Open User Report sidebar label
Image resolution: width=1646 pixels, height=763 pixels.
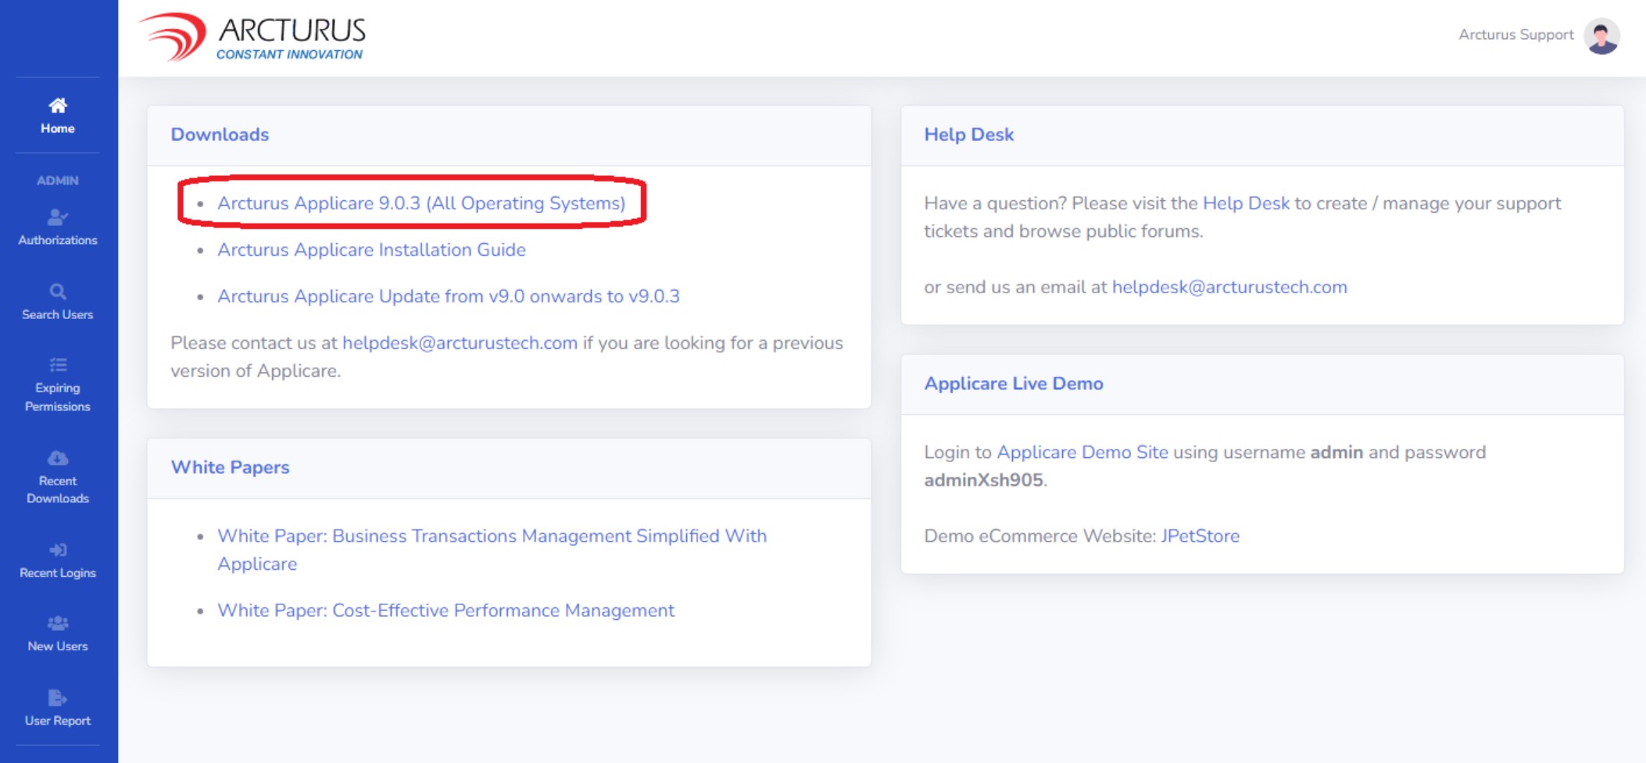pyautogui.click(x=58, y=720)
